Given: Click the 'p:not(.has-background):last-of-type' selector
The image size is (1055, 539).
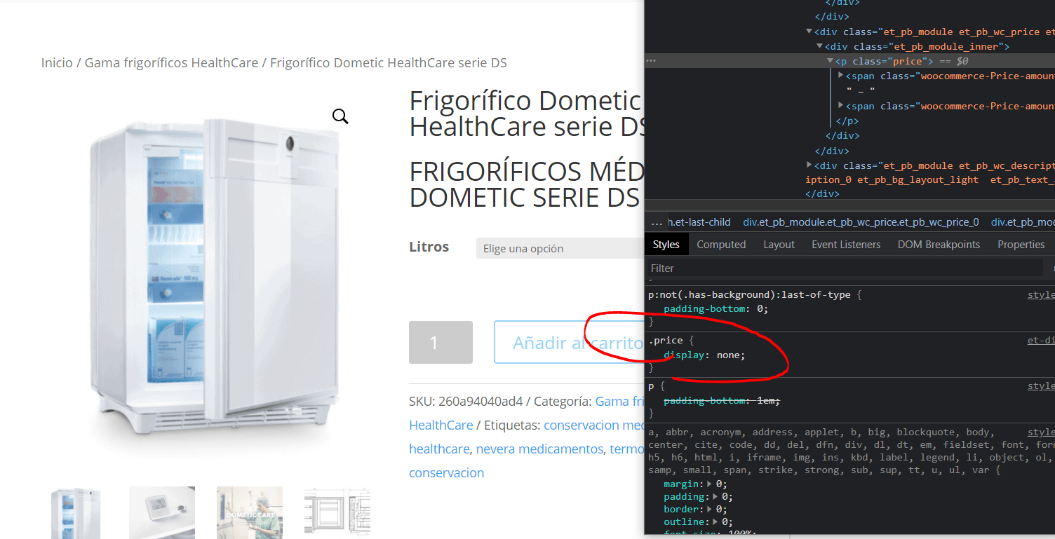Looking at the screenshot, I should 749,294.
